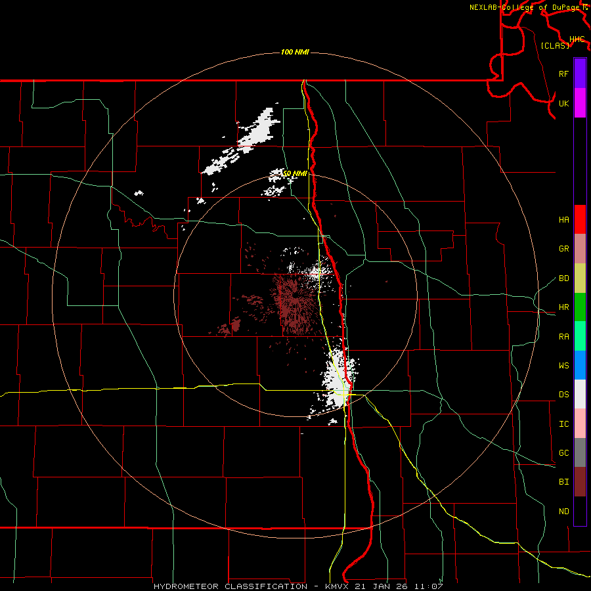Image resolution: width=591 pixels, height=591 pixels.
Task: Click the GR salmon legend color swatch
Action: pyautogui.click(x=580, y=248)
